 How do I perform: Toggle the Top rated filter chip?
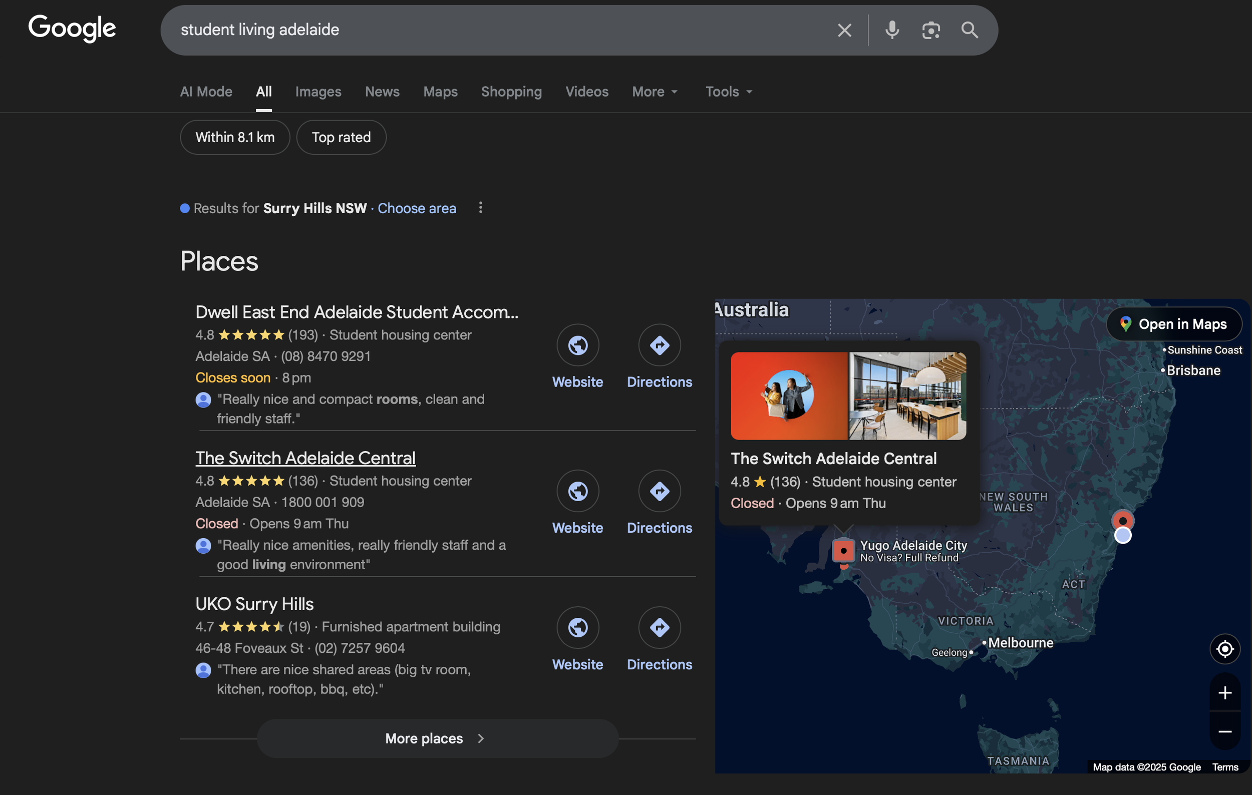[341, 137]
